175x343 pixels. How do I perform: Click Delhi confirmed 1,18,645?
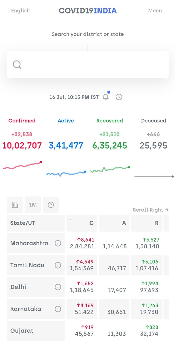82,290
